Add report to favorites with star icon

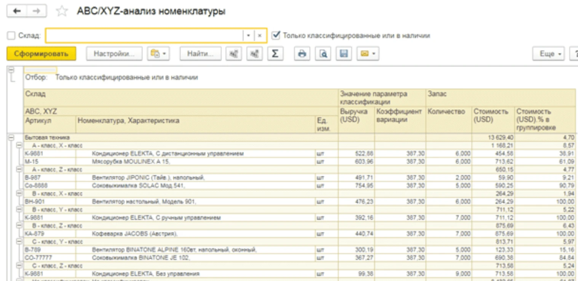pos(61,11)
